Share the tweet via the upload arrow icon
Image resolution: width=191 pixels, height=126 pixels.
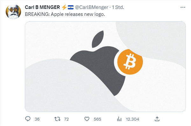coord(157,119)
